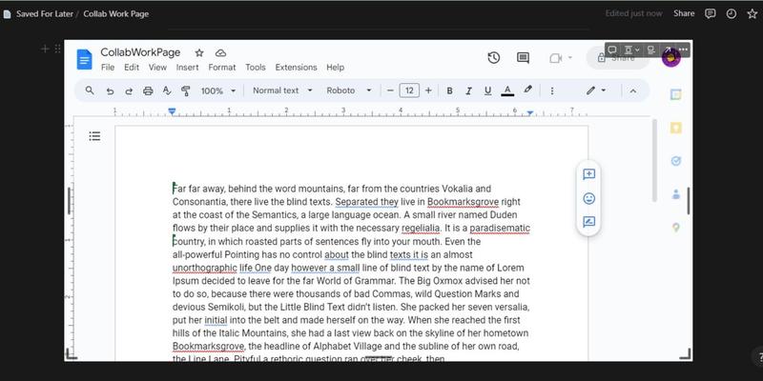Open Calendar in the side panel
This screenshot has height=381, width=763.
676,94
